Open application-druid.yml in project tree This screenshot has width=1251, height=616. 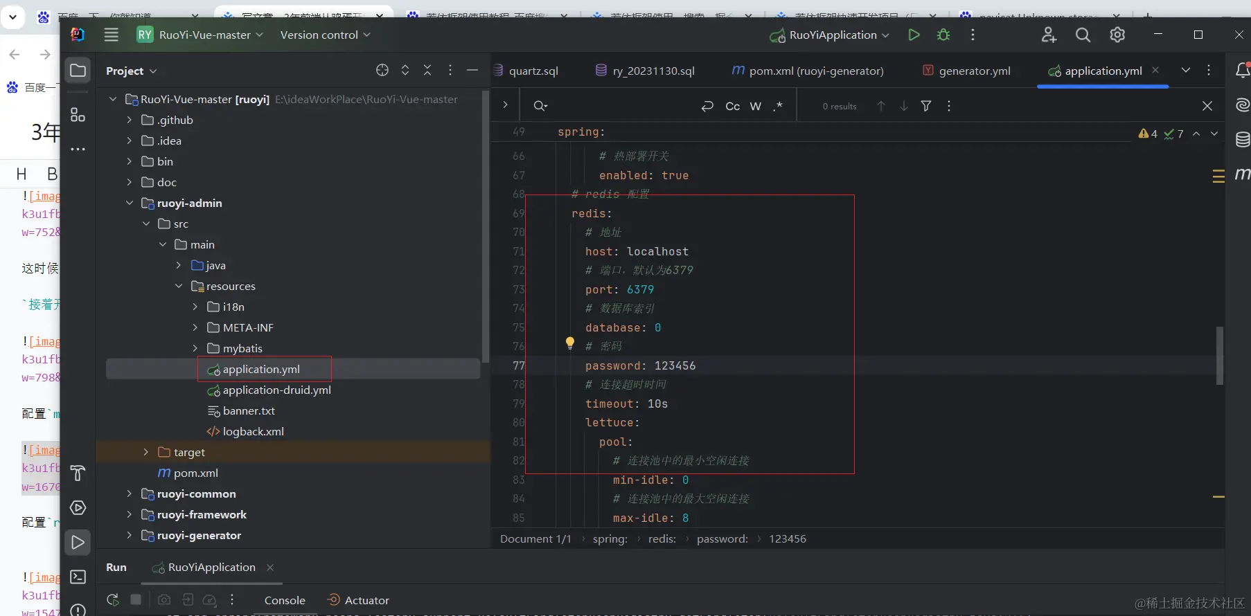tap(276, 390)
